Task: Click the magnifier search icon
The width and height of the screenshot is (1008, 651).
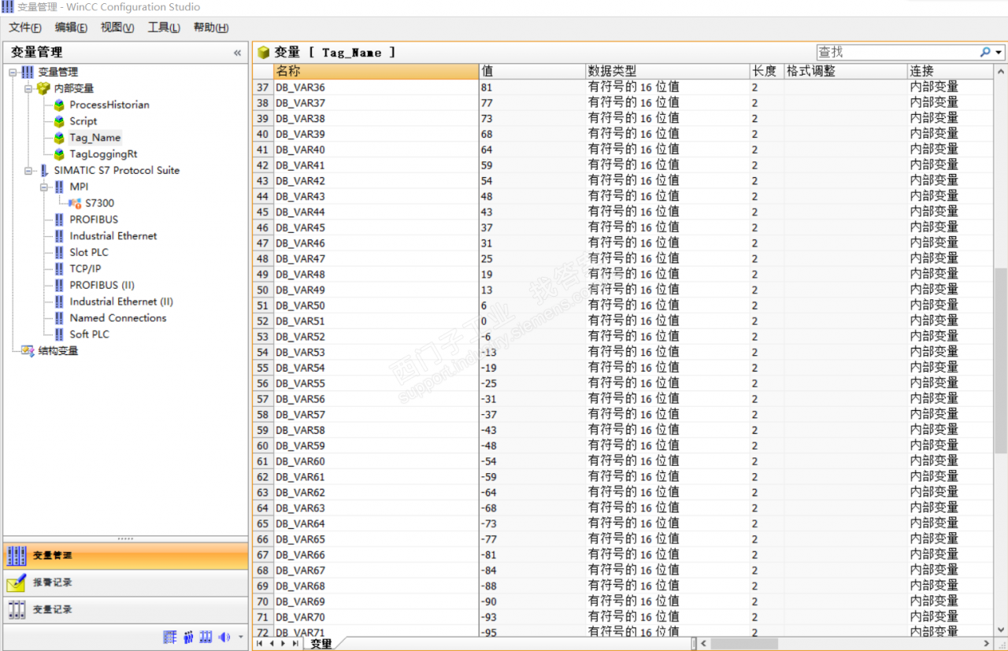Action: 985,52
